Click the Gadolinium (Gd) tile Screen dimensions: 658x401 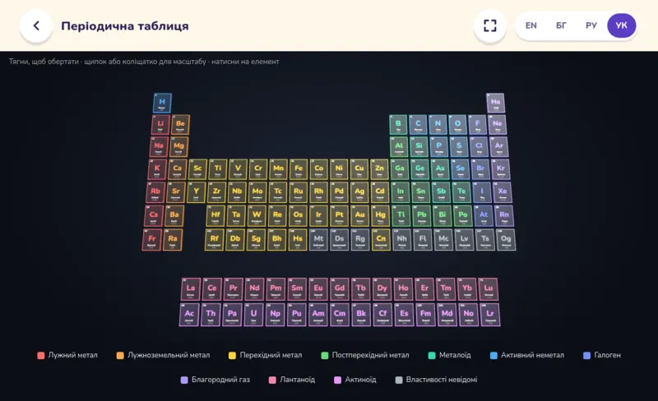pos(340,289)
